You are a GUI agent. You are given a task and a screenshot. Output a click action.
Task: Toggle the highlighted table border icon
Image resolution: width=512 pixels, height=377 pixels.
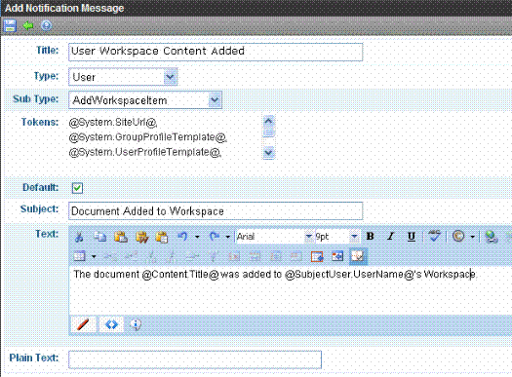(x=358, y=256)
